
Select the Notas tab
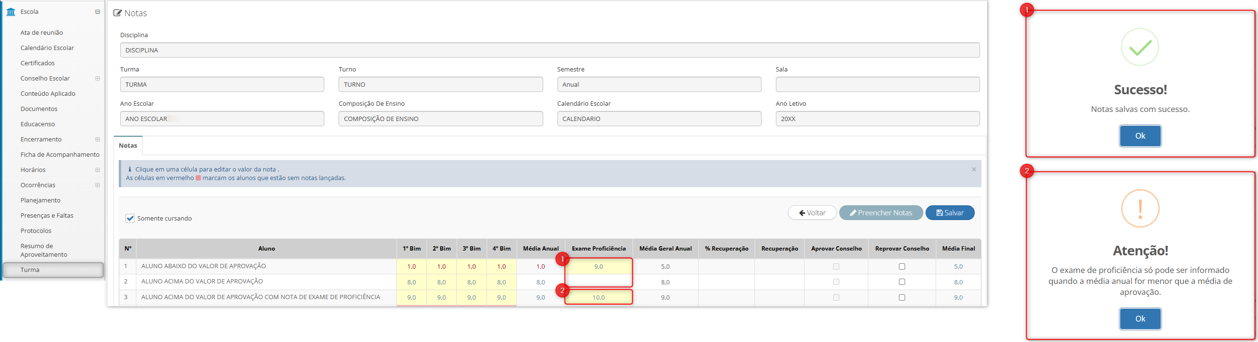tap(128, 146)
